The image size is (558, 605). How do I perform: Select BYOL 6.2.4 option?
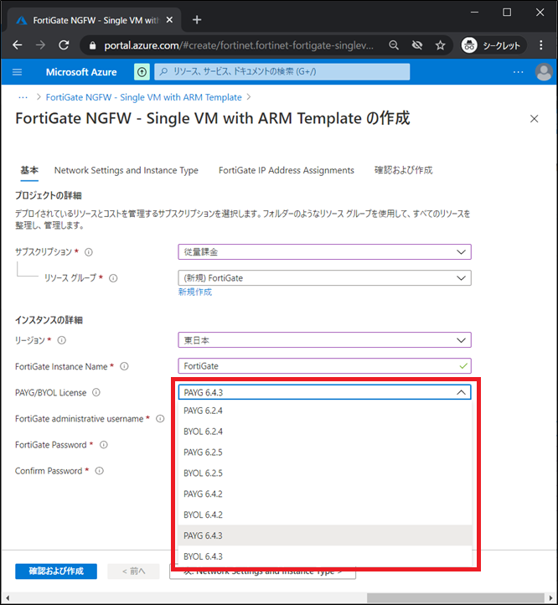point(324,432)
